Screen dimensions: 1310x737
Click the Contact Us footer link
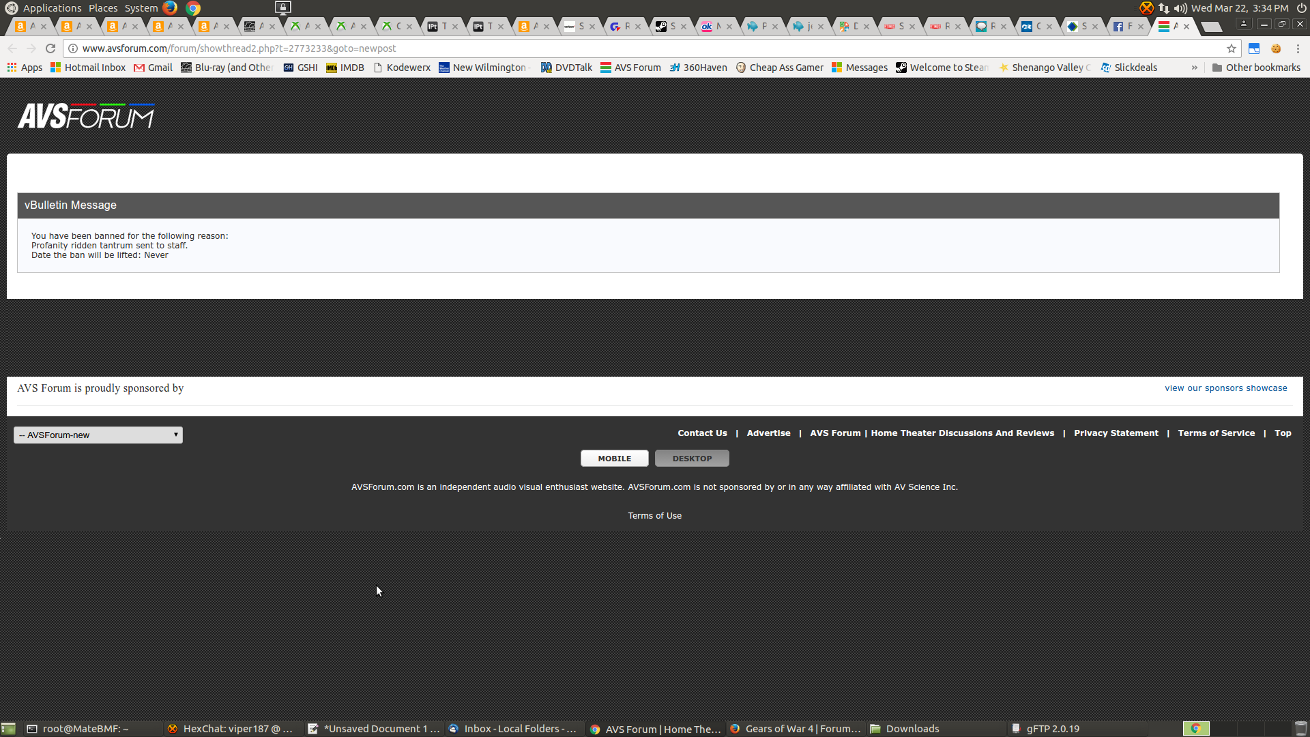[702, 433]
